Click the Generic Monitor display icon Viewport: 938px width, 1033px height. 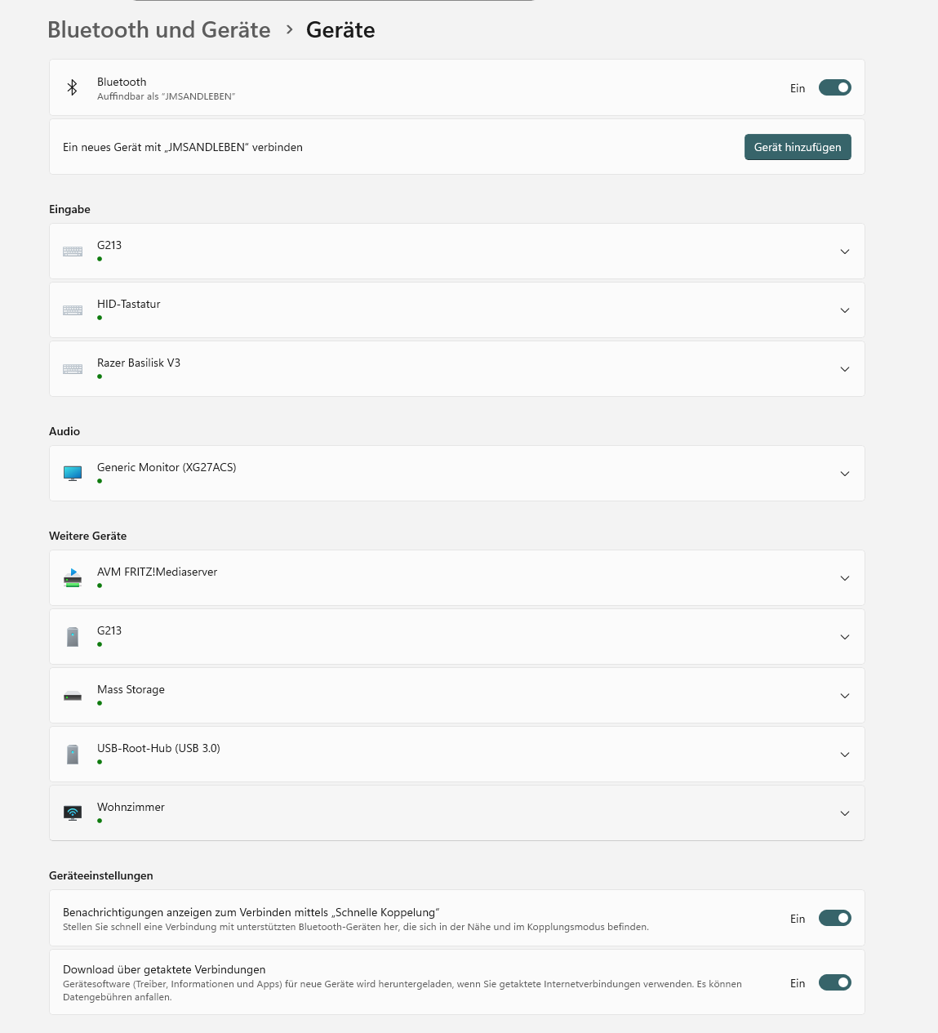click(x=73, y=474)
